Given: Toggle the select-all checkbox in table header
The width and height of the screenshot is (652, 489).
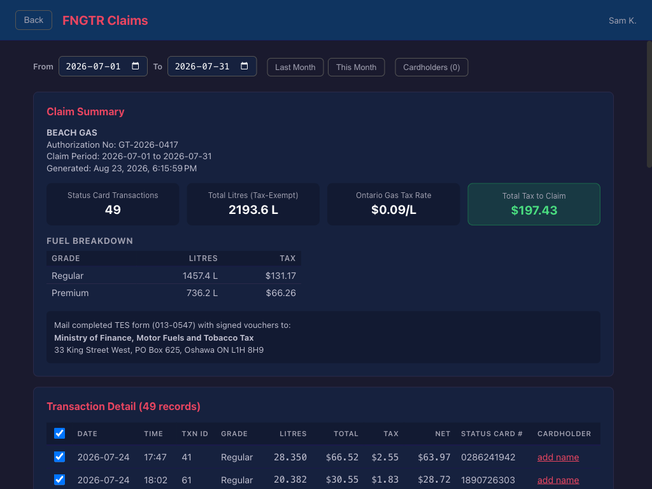Looking at the screenshot, I should (59, 433).
